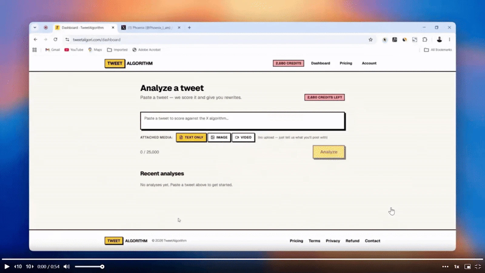This screenshot has width=485, height=273.
Task: Open the footer Privacy link
Action: (333, 241)
